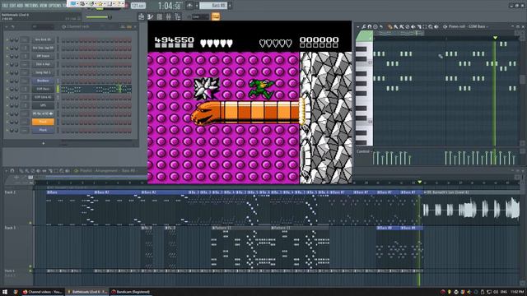Open the PATTERNS menu
This screenshot has width=527, height=296.
coord(31,6)
